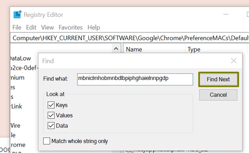The width and height of the screenshot is (249, 153).
Task: Disable the Data search option
Action: [x=51, y=125]
